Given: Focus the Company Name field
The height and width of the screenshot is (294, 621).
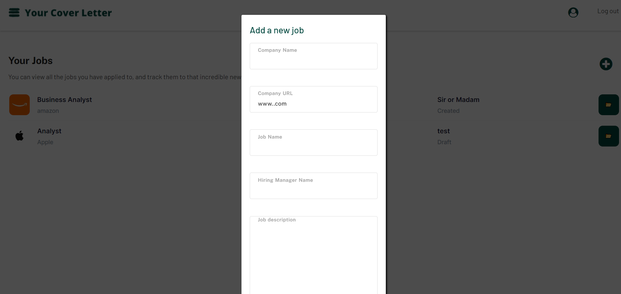Looking at the screenshot, I should 313,56.
